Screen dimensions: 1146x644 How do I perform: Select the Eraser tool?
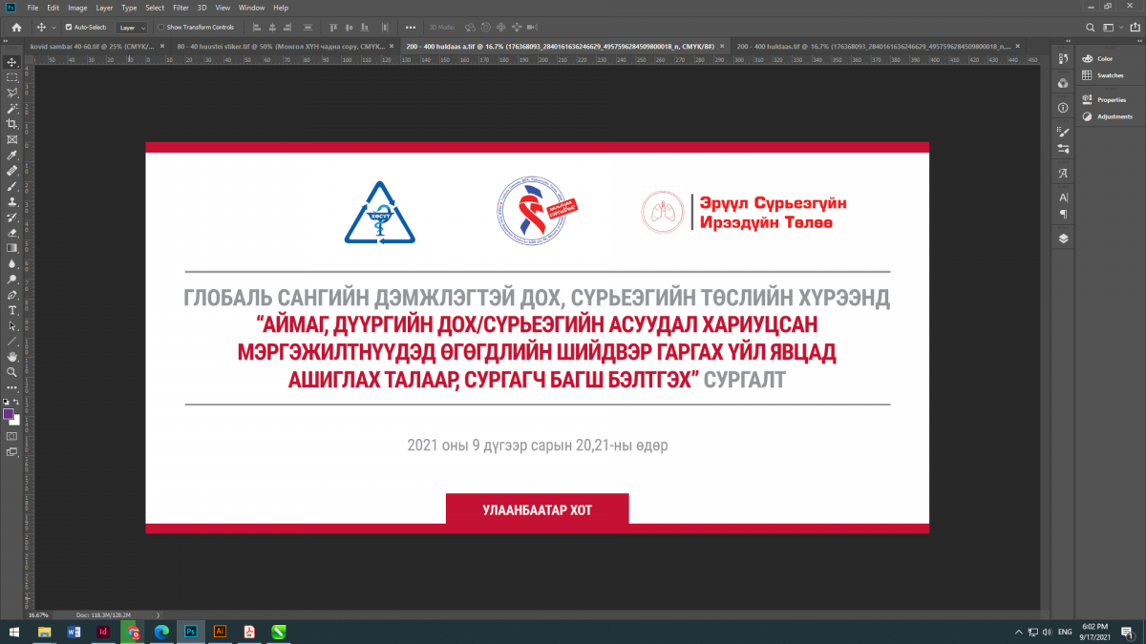pyautogui.click(x=12, y=232)
